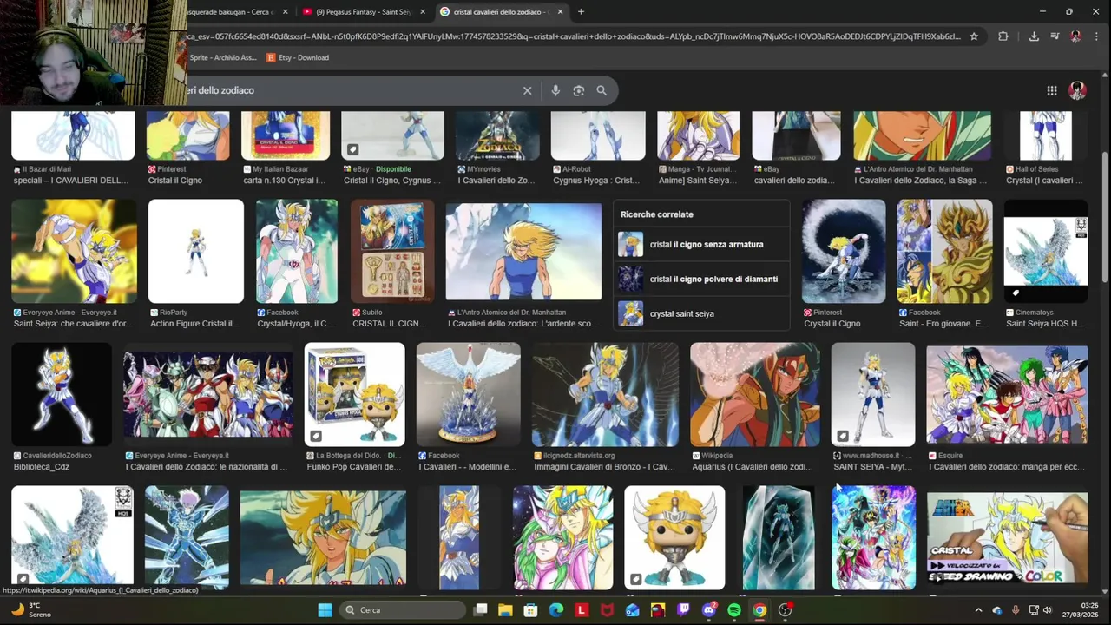This screenshot has height=625, width=1111.
Task: Close the Pegasus Fantasy YouTube tab
Action: click(x=423, y=11)
